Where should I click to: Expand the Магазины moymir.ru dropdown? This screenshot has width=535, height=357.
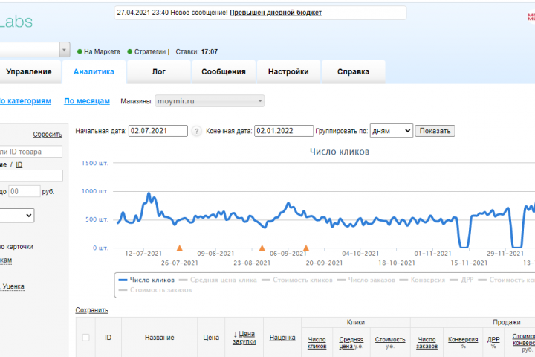point(210,101)
